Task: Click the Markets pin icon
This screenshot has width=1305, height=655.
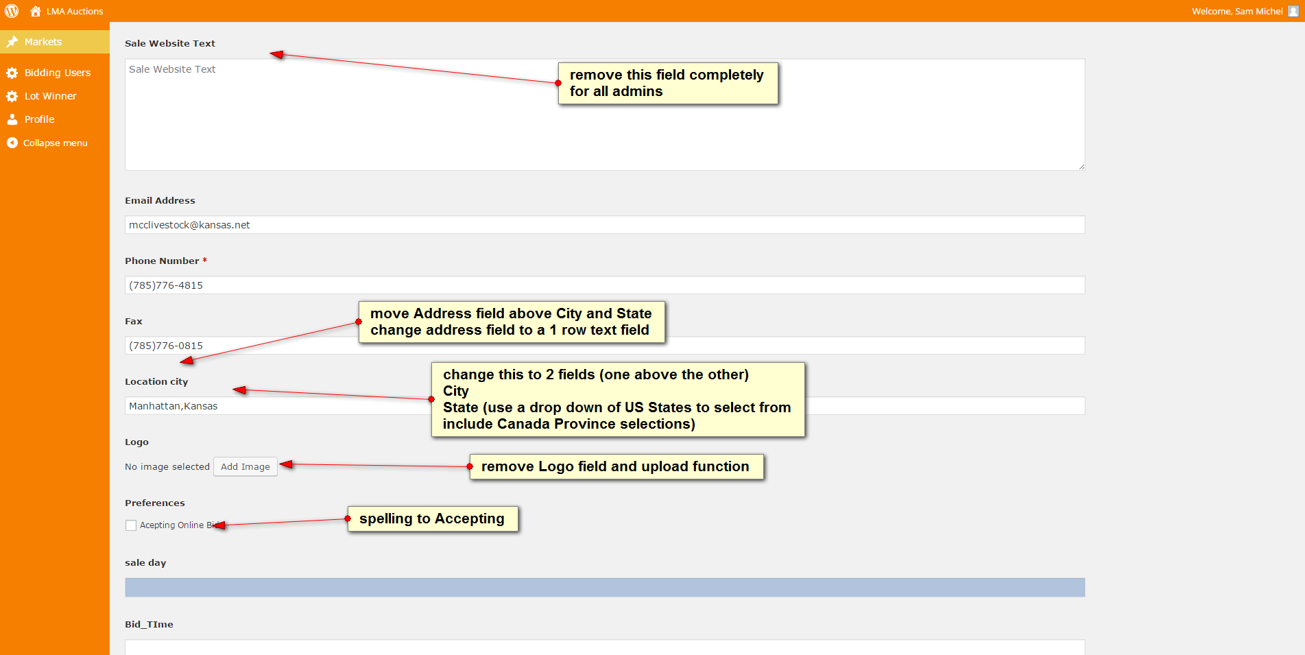Action: tap(12, 42)
